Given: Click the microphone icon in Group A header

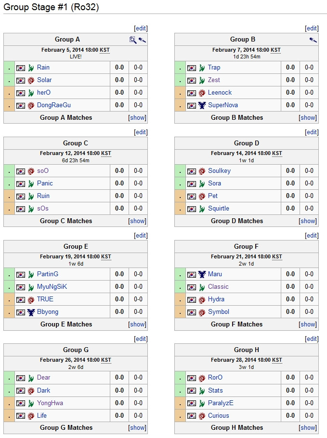Looking at the screenshot, I should (142, 40).
